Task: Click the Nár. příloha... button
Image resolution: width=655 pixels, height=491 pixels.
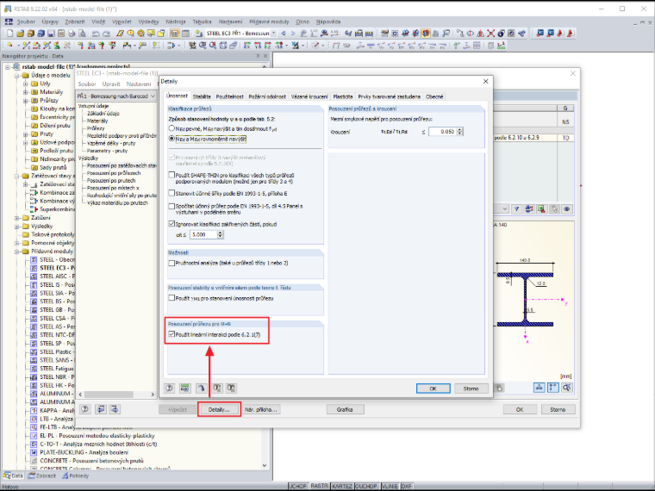Action: click(x=260, y=409)
